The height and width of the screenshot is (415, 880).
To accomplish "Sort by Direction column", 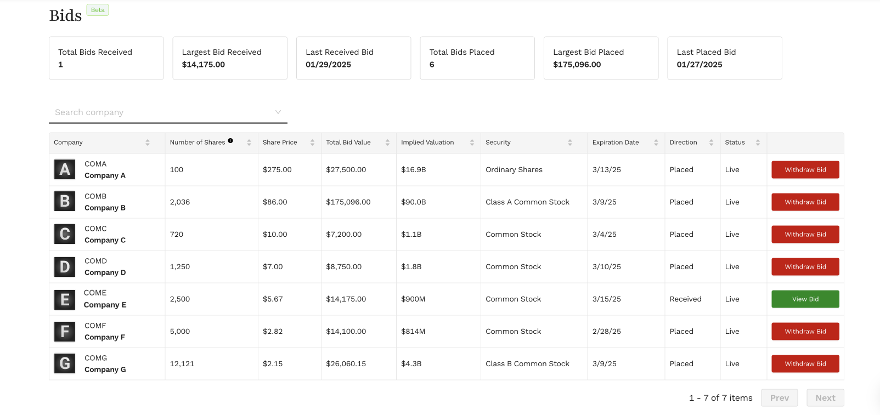I will coord(711,143).
